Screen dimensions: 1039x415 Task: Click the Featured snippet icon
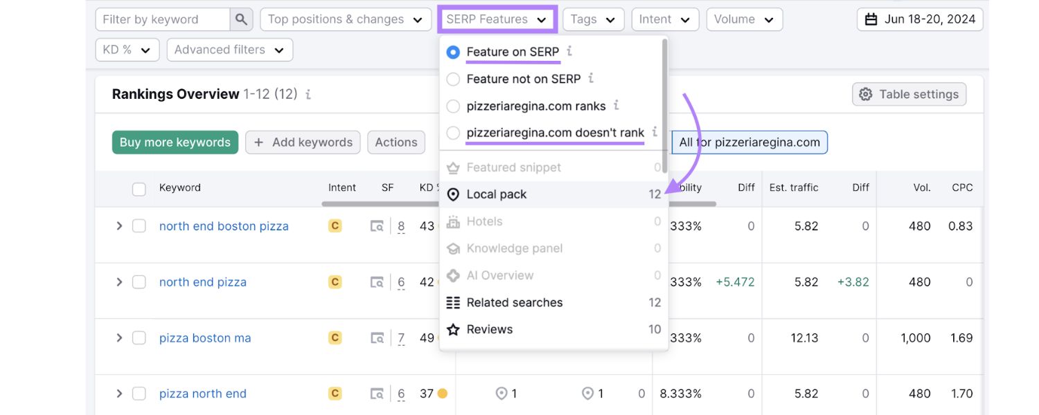click(x=454, y=167)
